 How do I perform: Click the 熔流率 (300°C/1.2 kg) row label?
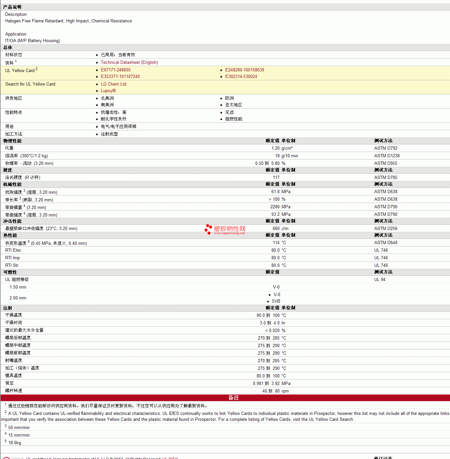click(x=27, y=156)
